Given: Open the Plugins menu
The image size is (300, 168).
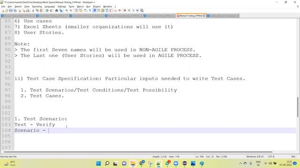Looking at the screenshot, I should click(x=97, y=7).
